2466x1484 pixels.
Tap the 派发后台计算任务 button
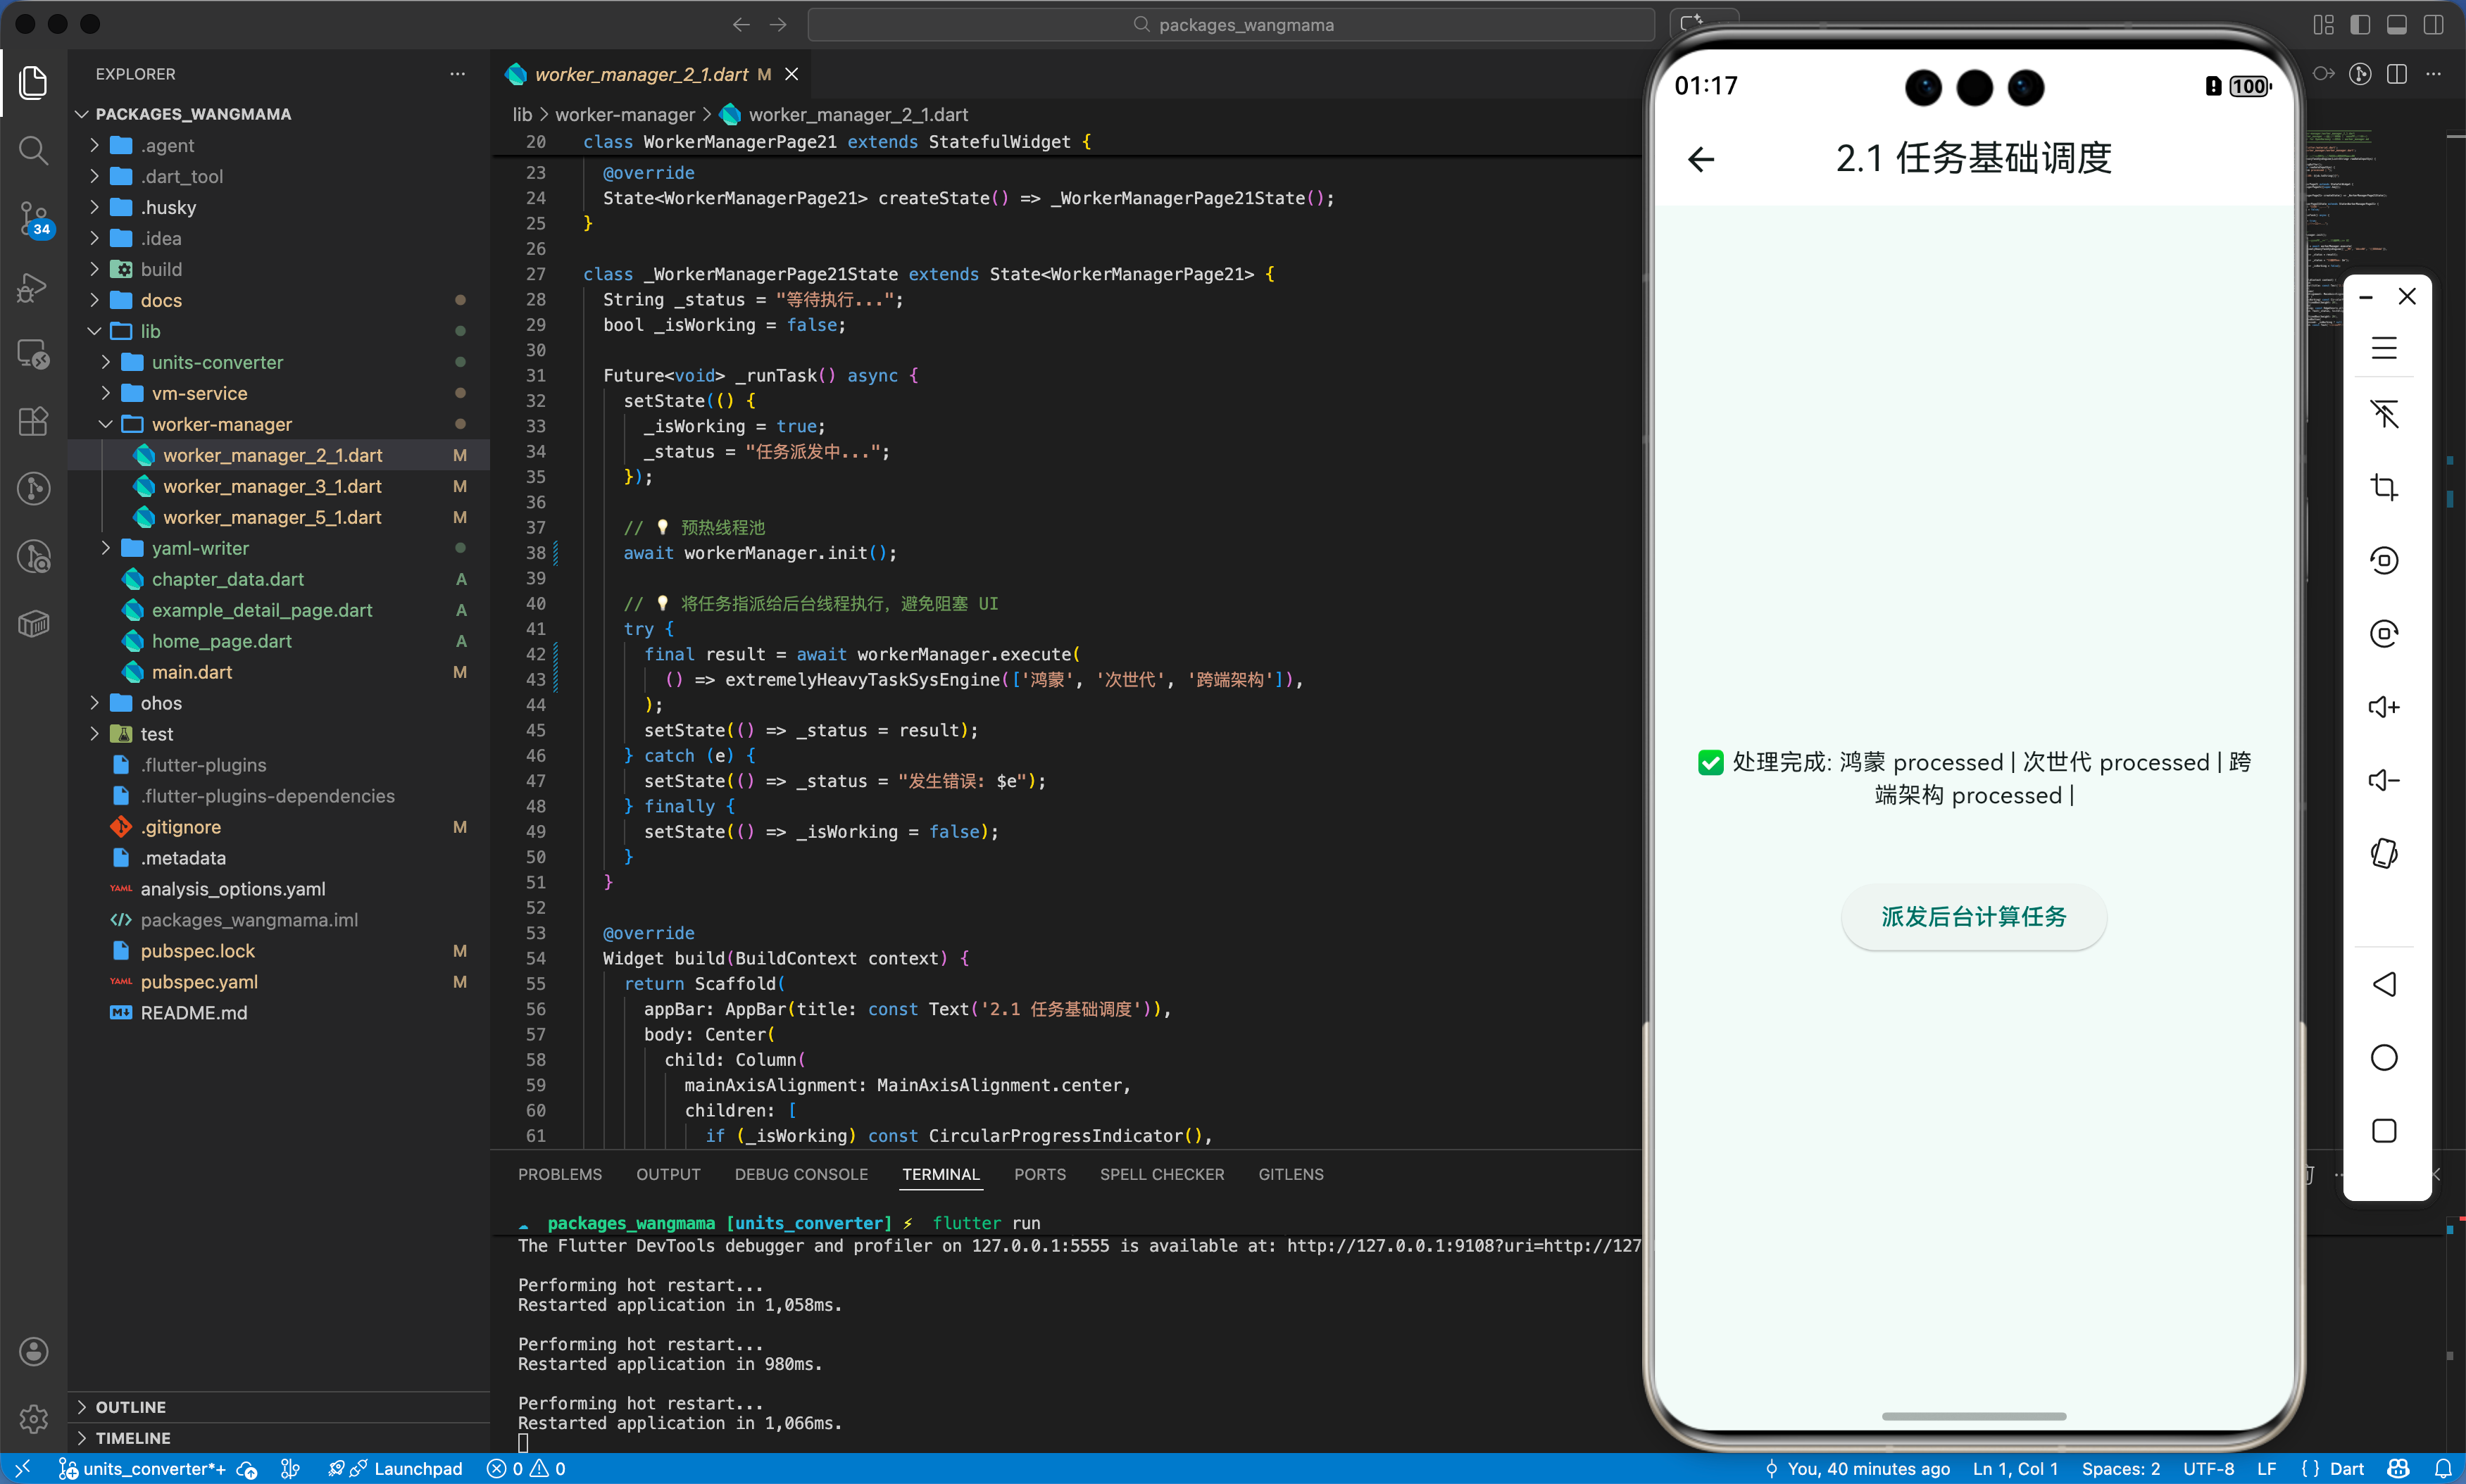[1972, 916]
